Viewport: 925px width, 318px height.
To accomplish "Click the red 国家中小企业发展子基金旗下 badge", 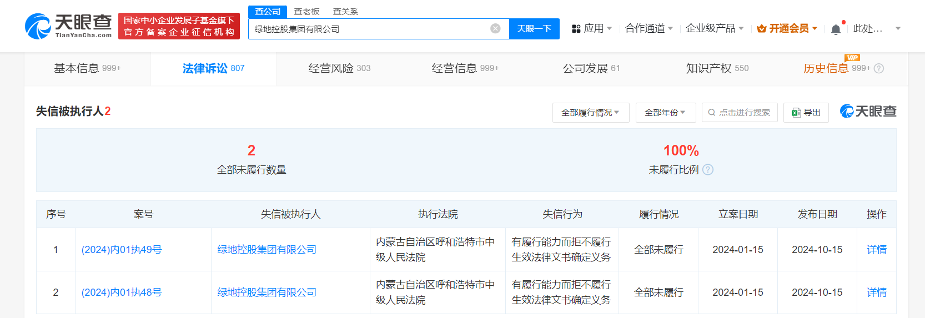I will coord(179,26).
